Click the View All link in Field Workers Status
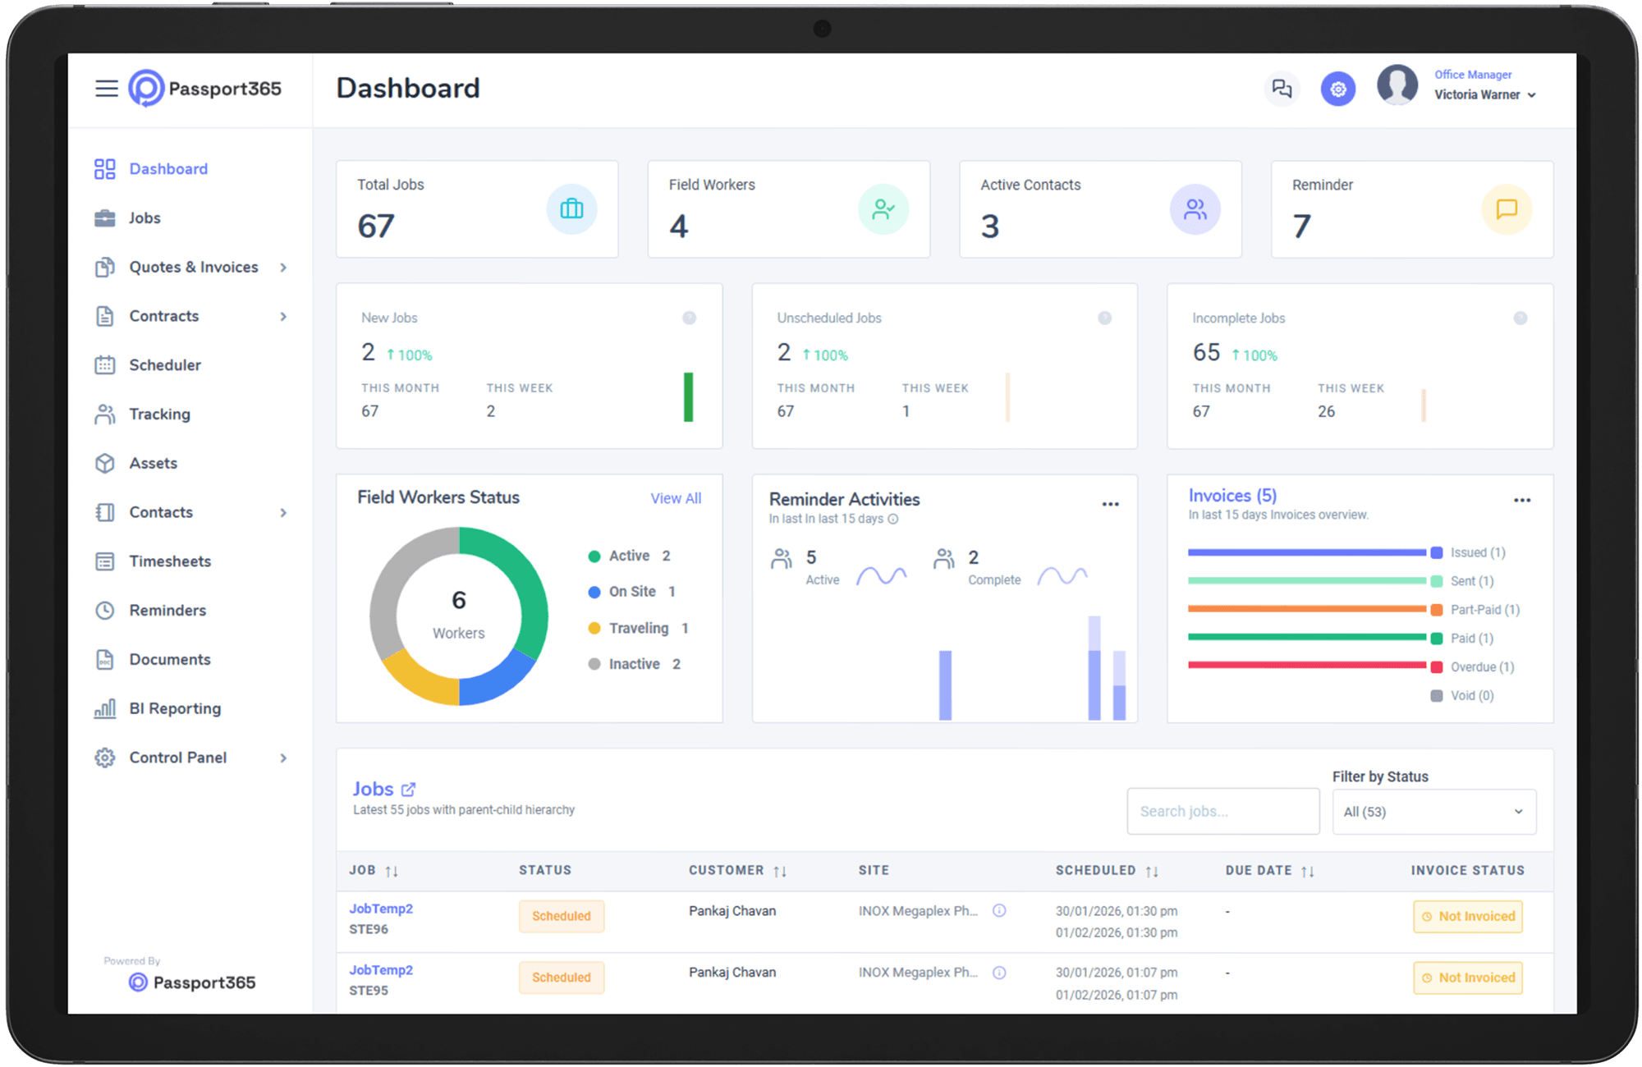 point(675,498)
